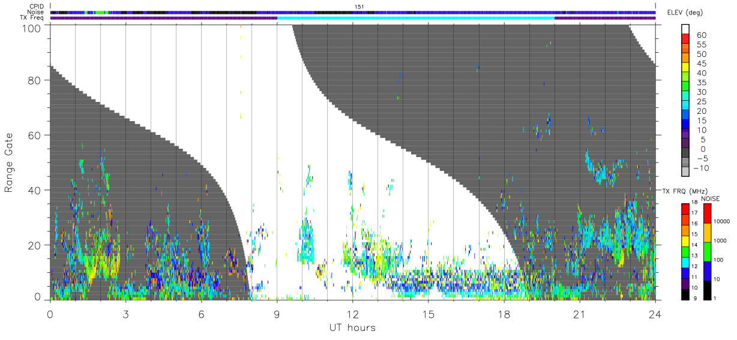
Task: Click the green swatch in NOISE color bar
Action: 707,251
